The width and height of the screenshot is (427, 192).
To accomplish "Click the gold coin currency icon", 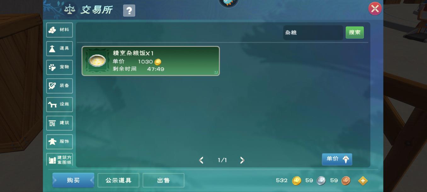I will (x=296, y=181).
